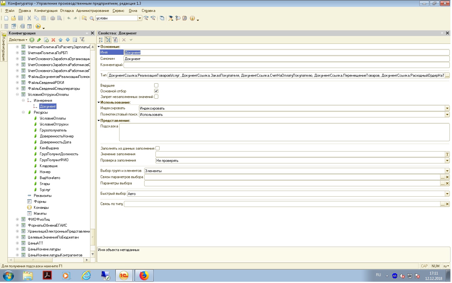Click the green Add object icon
The width and height of the screenshot is (452, 283).
tap(32, 40)
